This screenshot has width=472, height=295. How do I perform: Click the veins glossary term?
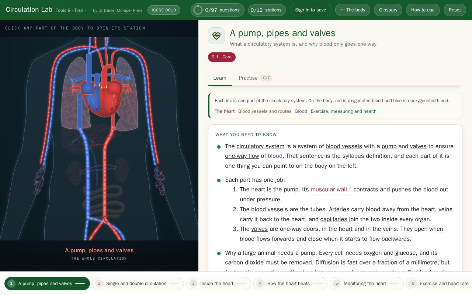445,209
